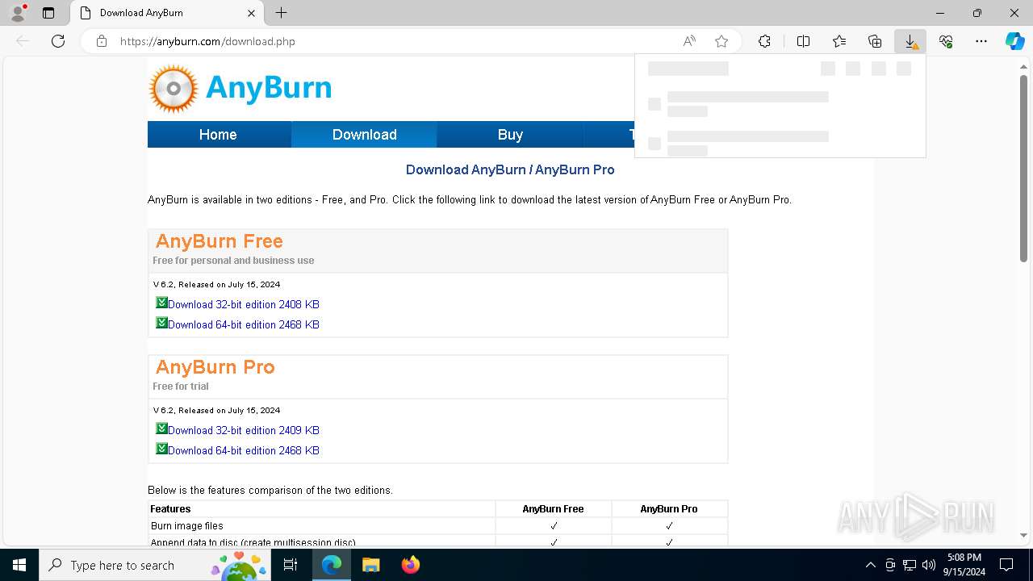Add page to favorites star icon
Image resolution: width=1033 pixels, height=581 pixels.
tap(721, 41)
